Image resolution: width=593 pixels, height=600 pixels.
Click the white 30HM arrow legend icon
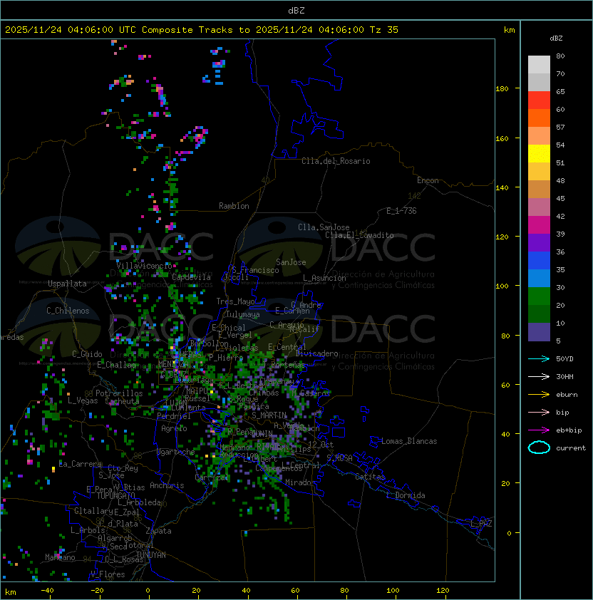coord(539,377)
